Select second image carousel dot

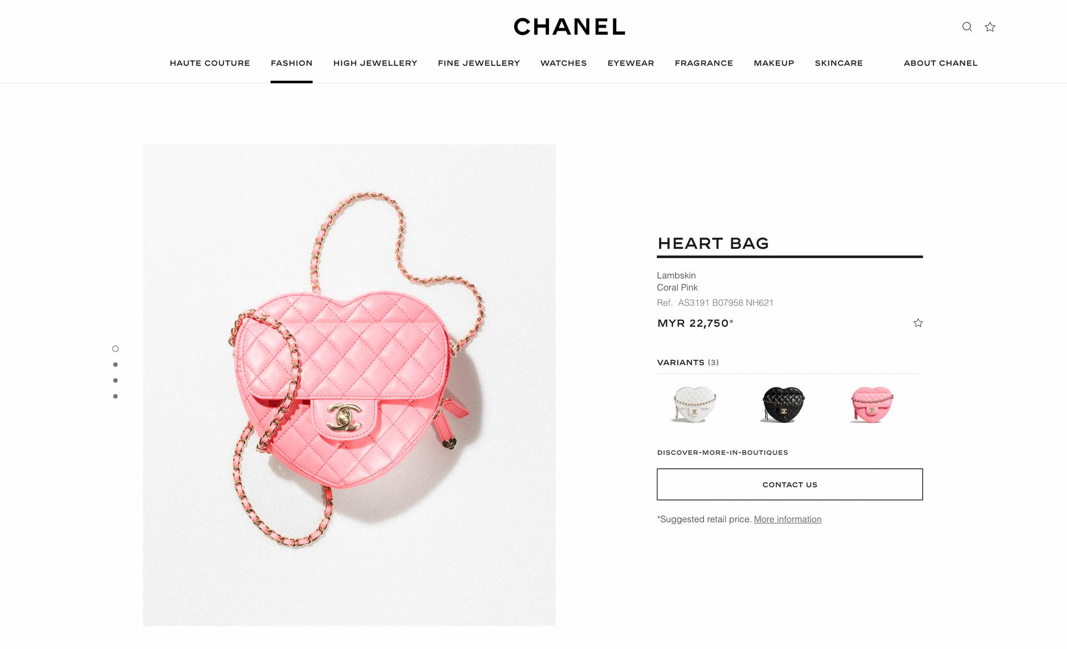[115, 365]
